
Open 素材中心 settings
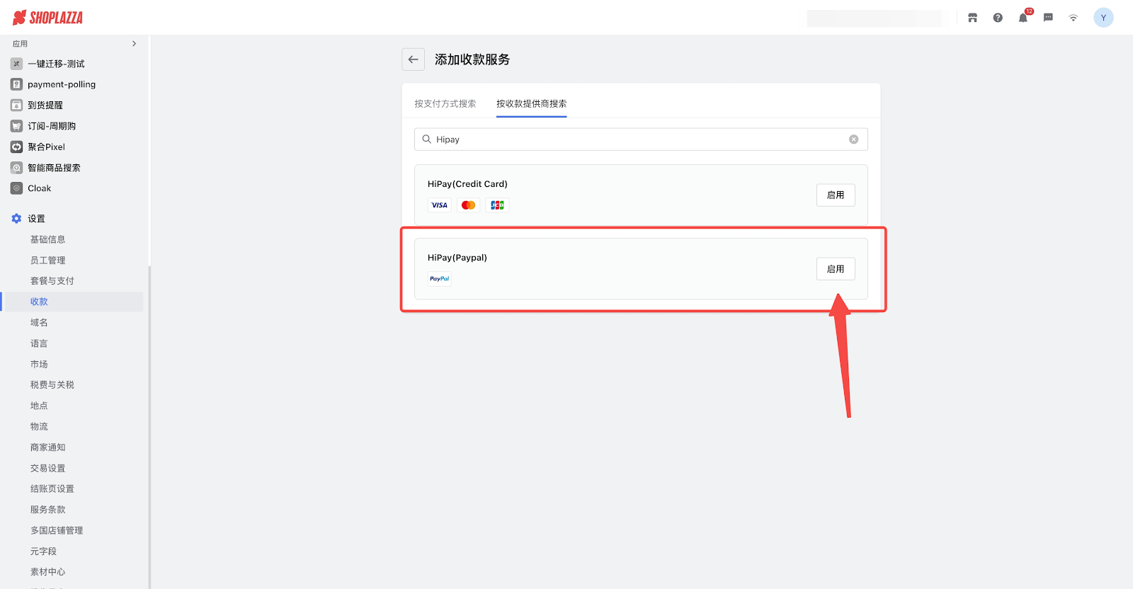pyautogui.click(x=47, y=572)
